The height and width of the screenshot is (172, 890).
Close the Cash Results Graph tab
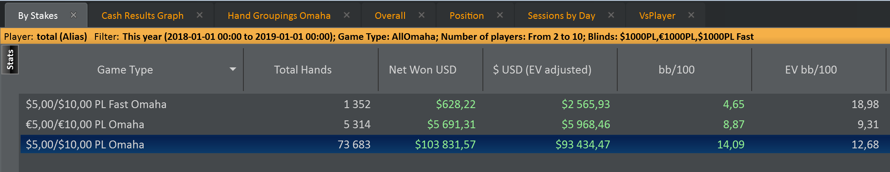pos(200,15)
